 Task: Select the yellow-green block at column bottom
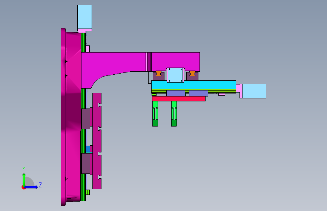click(x=88, y=192)
